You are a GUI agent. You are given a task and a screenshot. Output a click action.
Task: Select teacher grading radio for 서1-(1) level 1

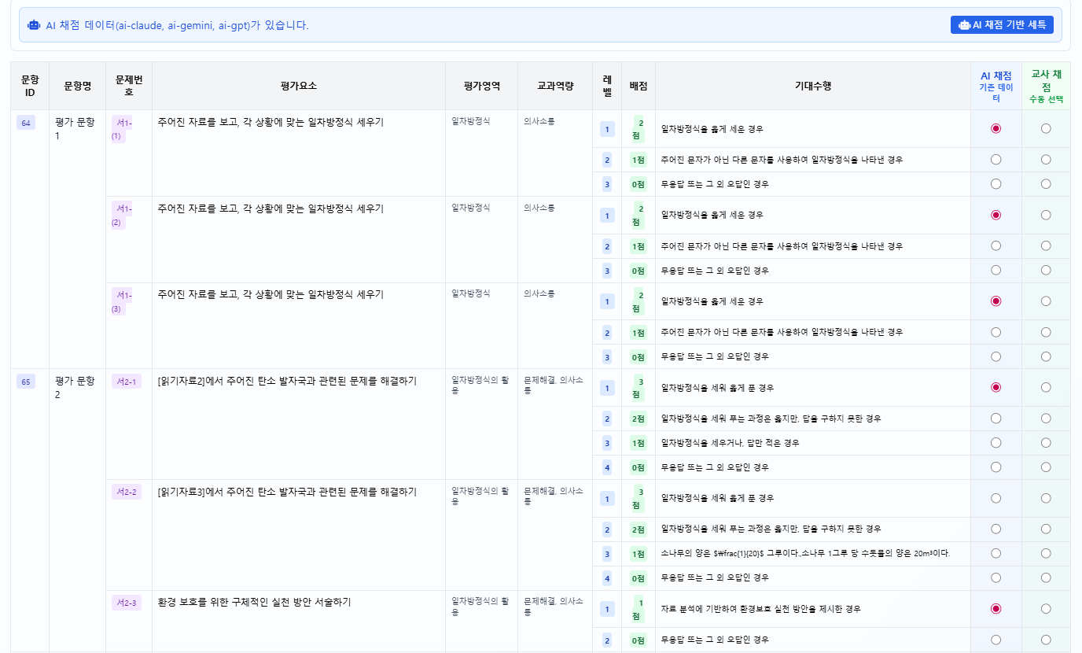pos(1046,127)
